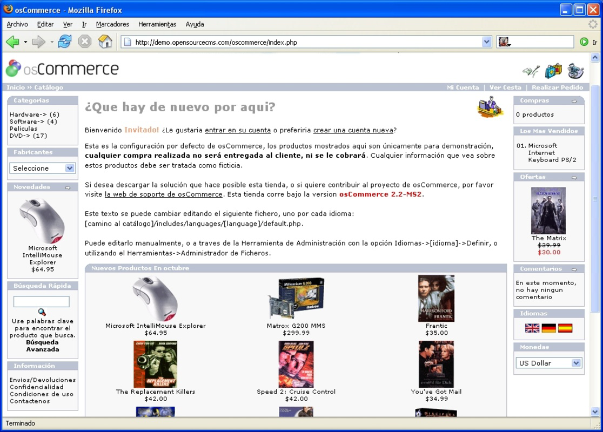
Task: Open the Ver menu
Action: pyautogui.click(x=68, y=24)
